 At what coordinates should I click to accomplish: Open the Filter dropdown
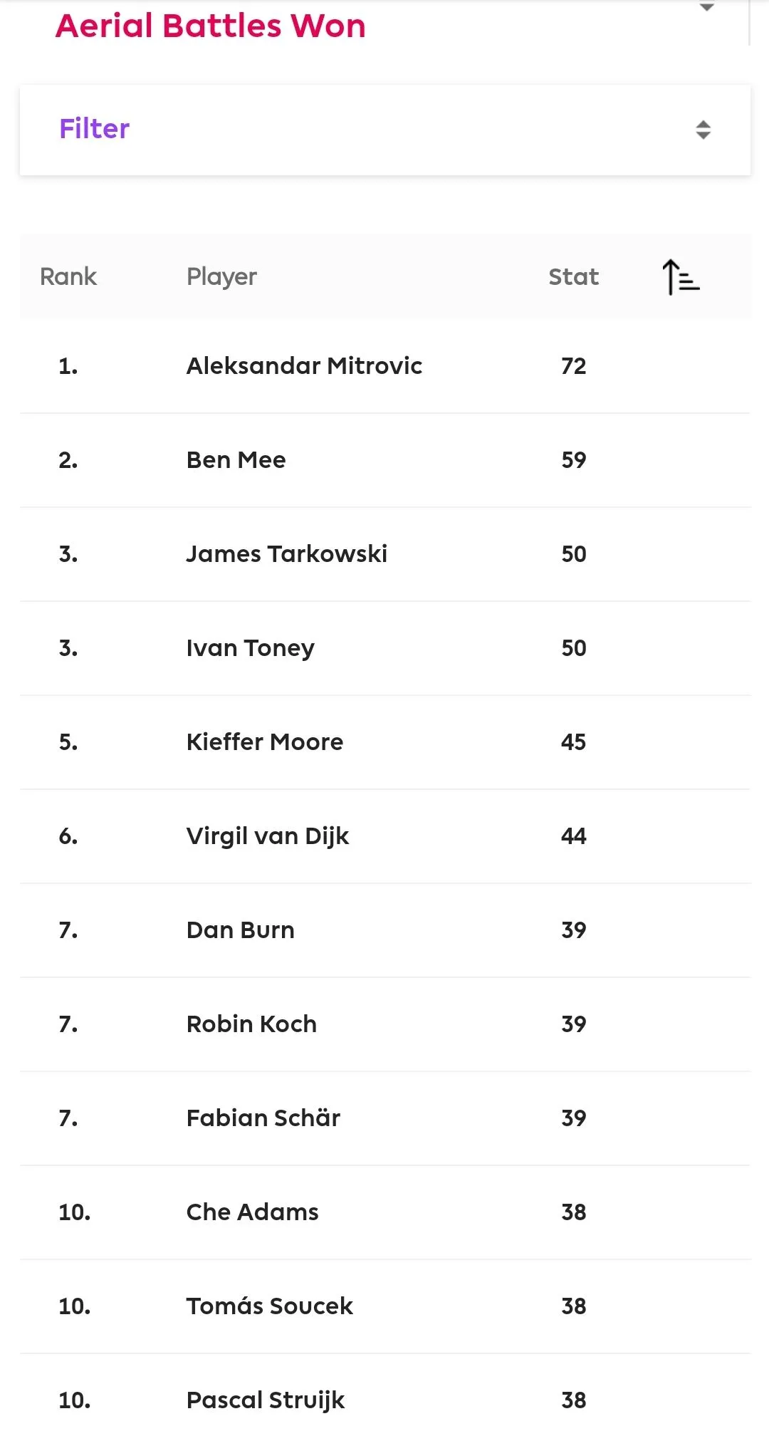click(384, 130)
